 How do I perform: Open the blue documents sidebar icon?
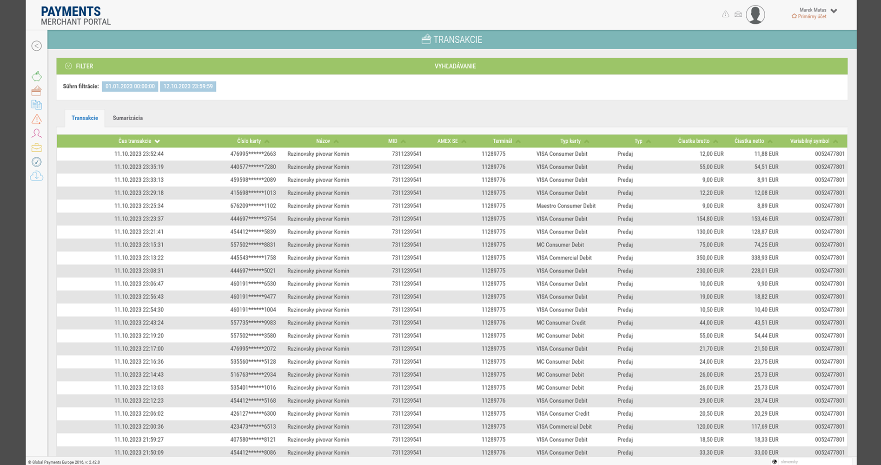[x=37, y=105]
